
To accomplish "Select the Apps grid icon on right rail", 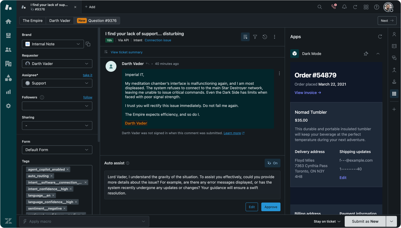I will coord(394,94).
